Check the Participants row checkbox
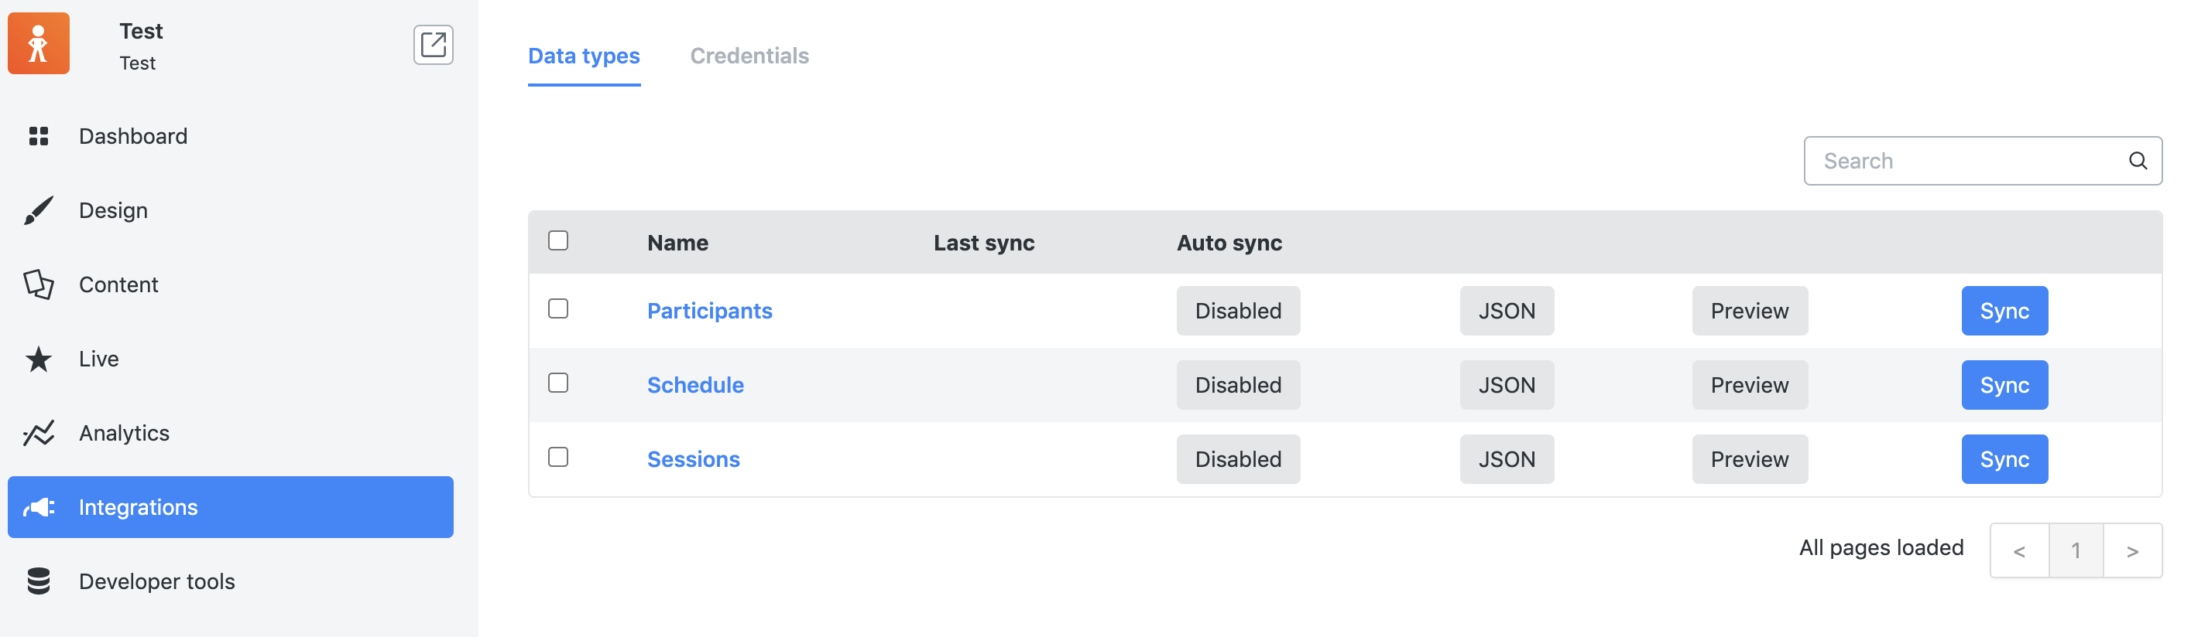 (559, 310)
